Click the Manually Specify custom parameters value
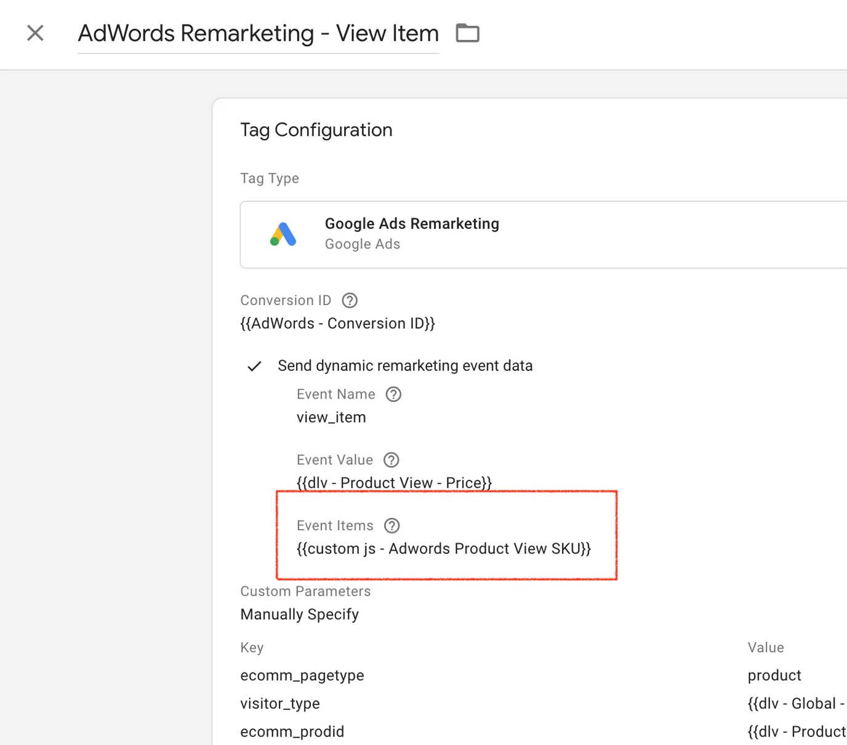The image size is (847, 745). click(300, 615)
